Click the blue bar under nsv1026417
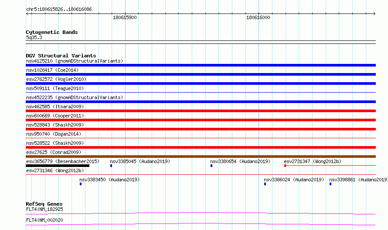 coord(201,74)
